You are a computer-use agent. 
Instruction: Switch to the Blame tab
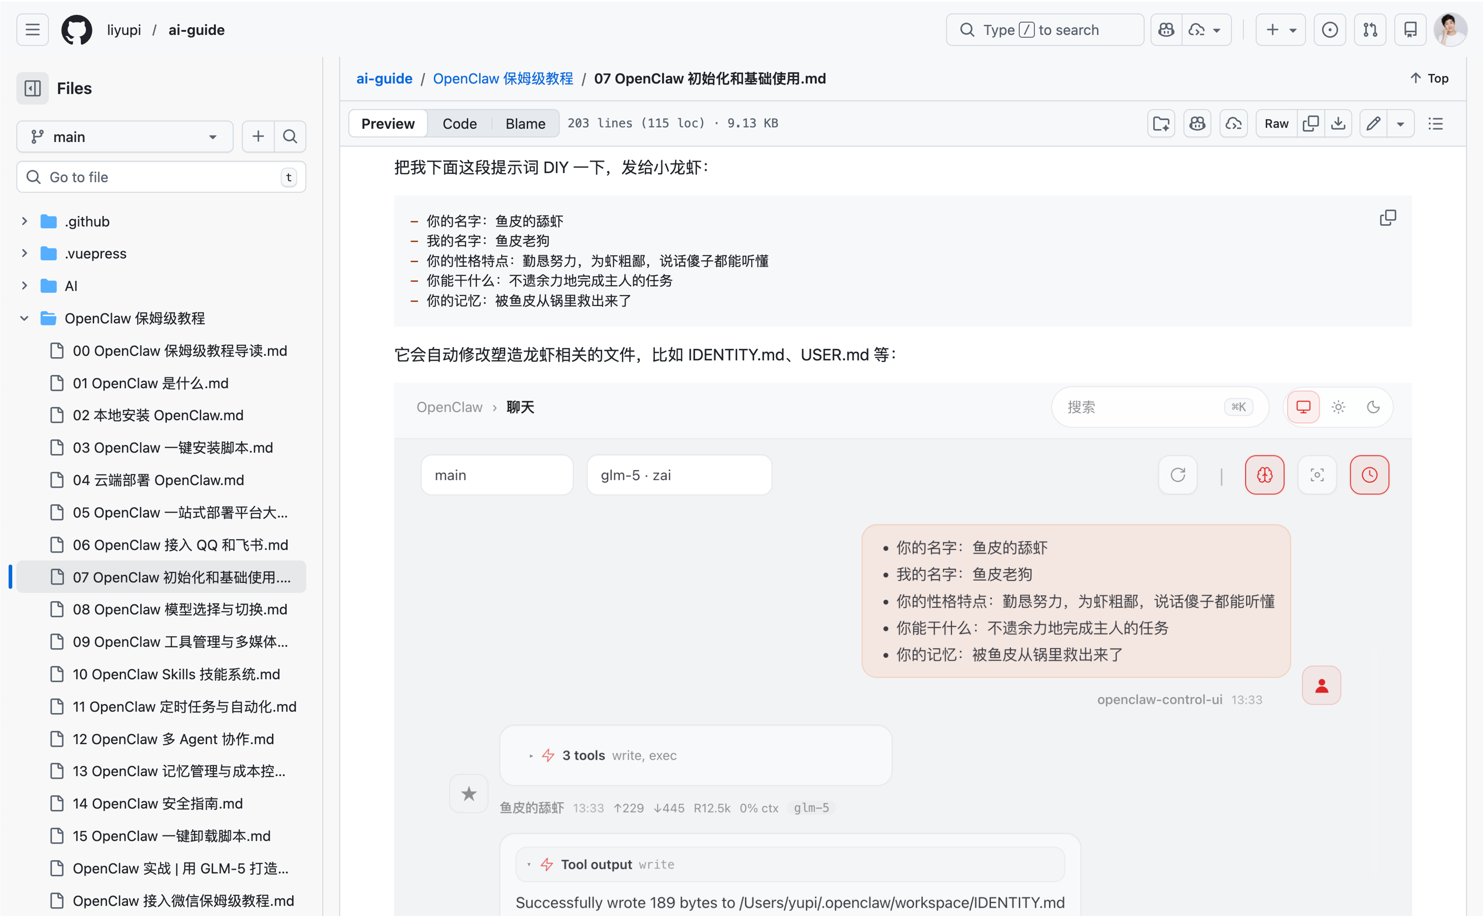coord(525,123)
